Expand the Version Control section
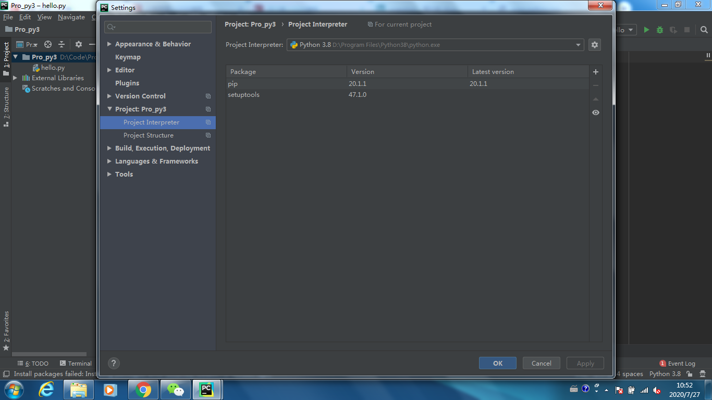 pyautogui.click(x=109, y=96)
